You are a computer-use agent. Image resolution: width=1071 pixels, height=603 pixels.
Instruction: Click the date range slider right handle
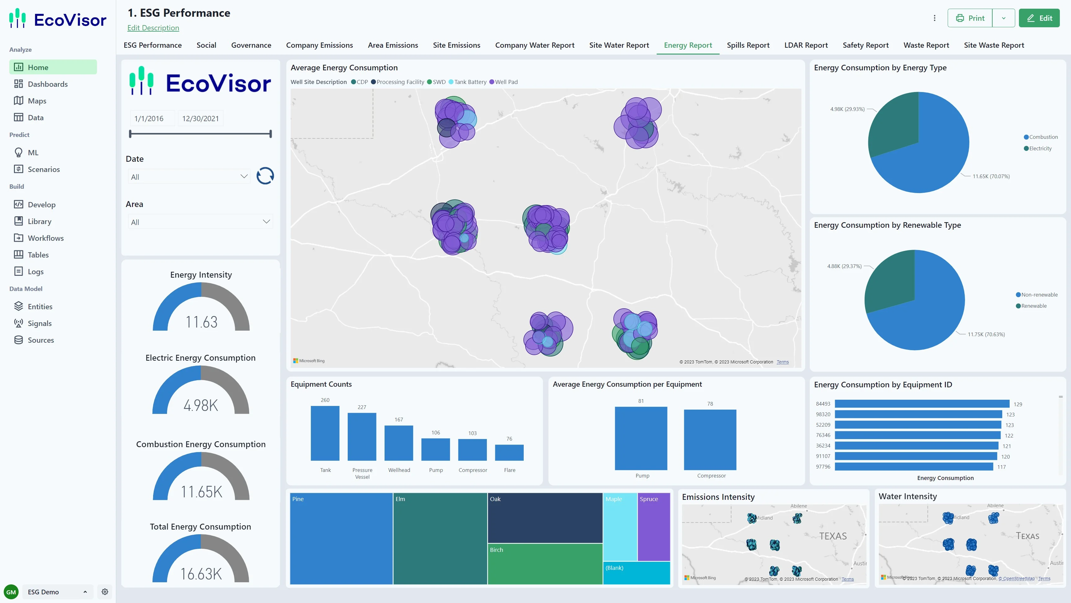click(x=271, y=134)
